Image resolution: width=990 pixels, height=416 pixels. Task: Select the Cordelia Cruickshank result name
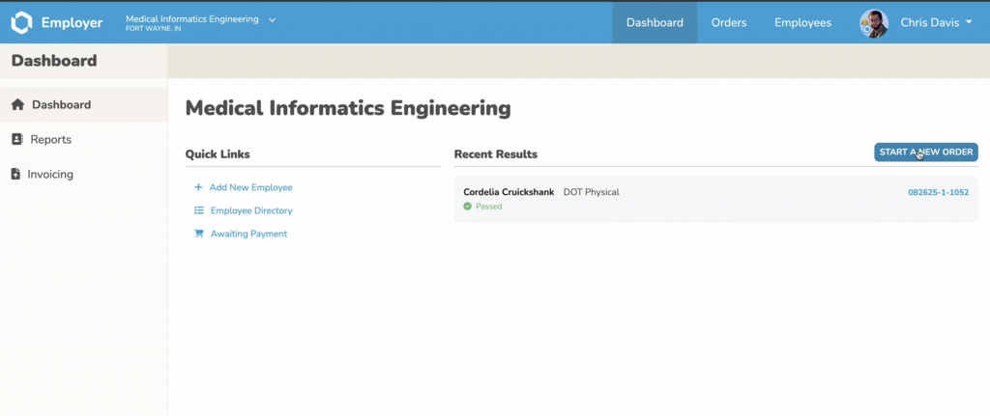509,192
